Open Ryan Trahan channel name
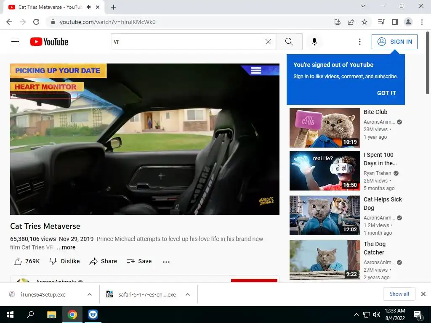431x323 pixels. click(x=377, y=173)
